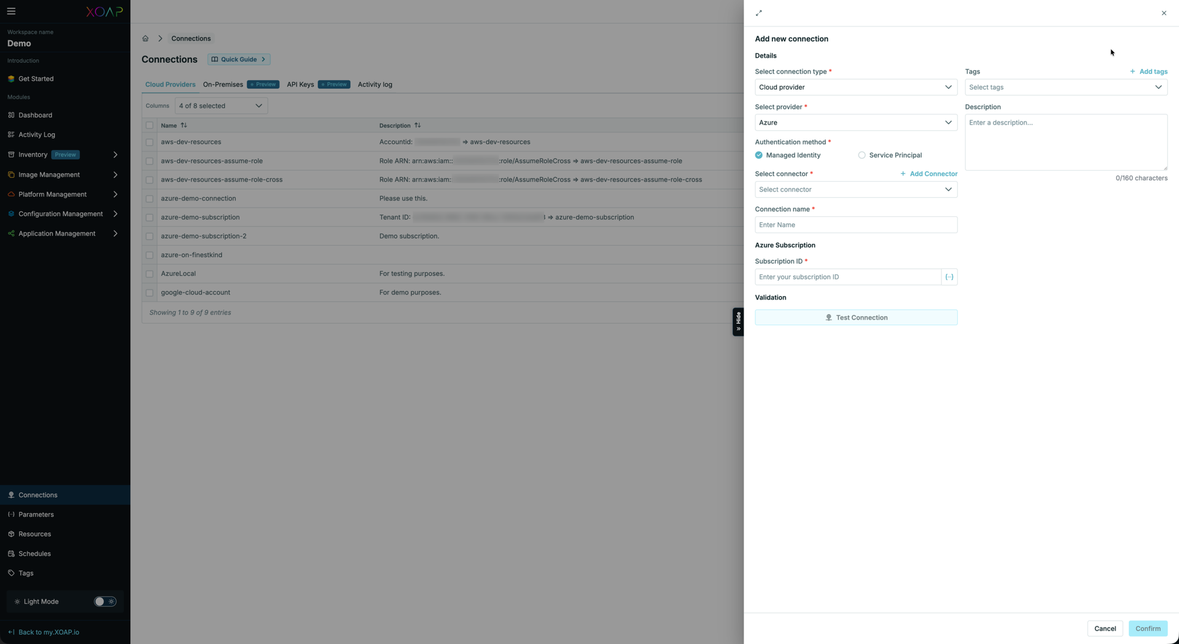1179x644 pixels.
Task: Open Schedules in the sidebar
Action: [34, 554]
